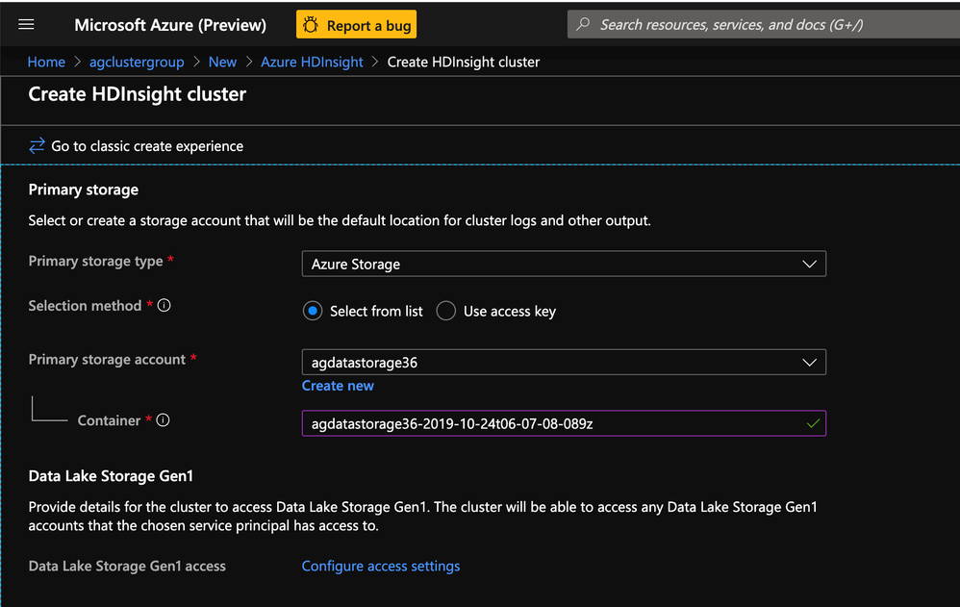Open the hamburger portal menu
This screenshot has width=960, height=607.
pos(26,25)
